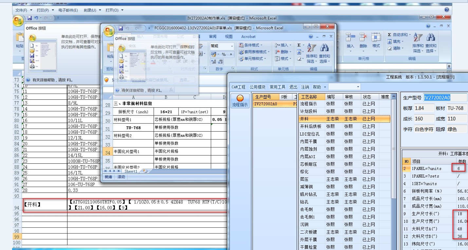Screen dimensions: 468x250
Task: Click the Paste clipboard icon in the 制作单 ribbon
Action: [x=20, y=37]
